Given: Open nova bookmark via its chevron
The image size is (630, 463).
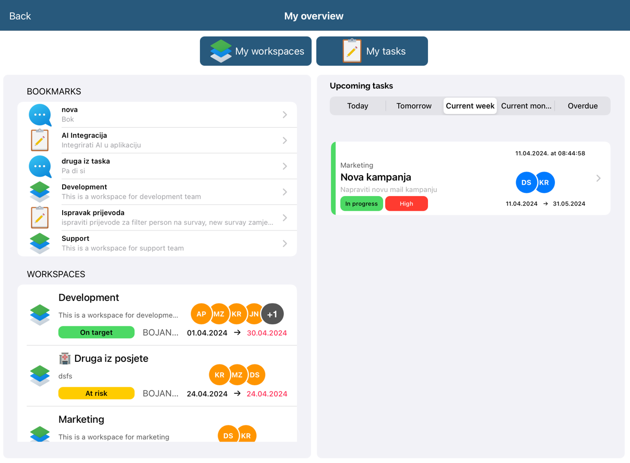Looking at the screenshot, I should 284,115.
